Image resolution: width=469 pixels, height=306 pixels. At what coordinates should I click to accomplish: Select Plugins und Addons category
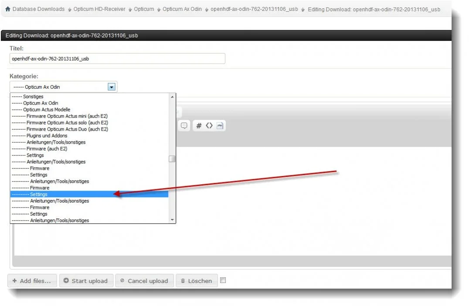point(89,136)
